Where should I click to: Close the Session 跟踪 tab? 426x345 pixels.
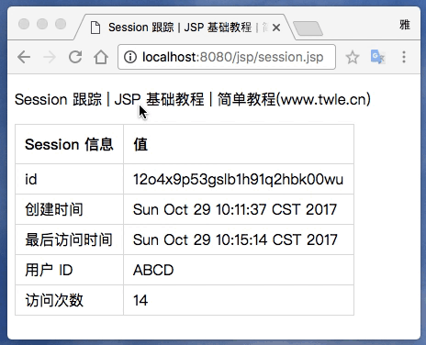(276, 28)
